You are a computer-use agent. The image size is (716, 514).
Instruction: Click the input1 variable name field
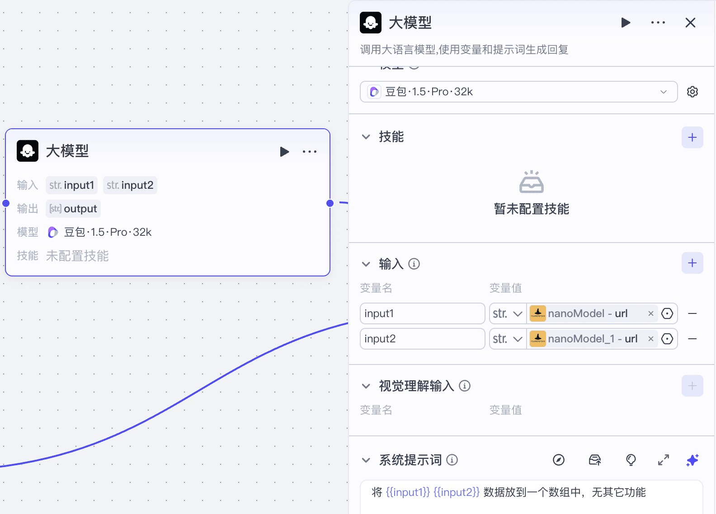point(422,313)
